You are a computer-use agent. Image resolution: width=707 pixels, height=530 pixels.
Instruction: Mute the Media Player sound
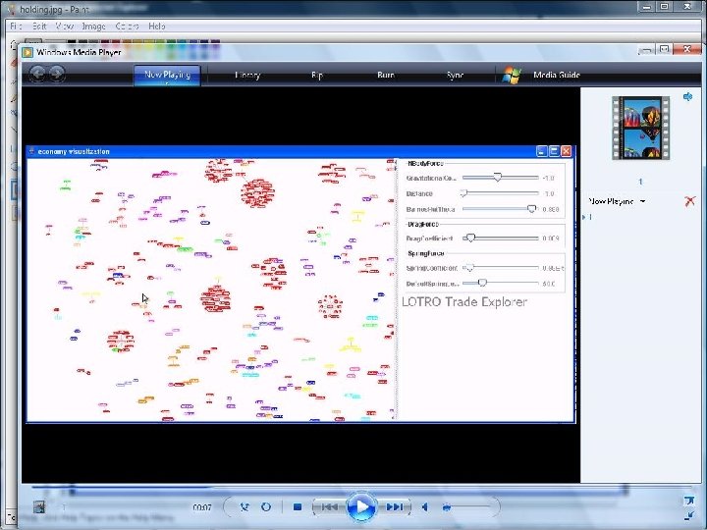click(425, 507)
